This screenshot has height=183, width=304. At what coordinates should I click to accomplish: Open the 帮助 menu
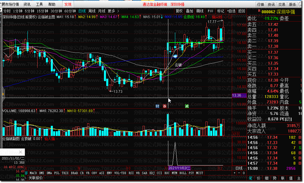52,4
